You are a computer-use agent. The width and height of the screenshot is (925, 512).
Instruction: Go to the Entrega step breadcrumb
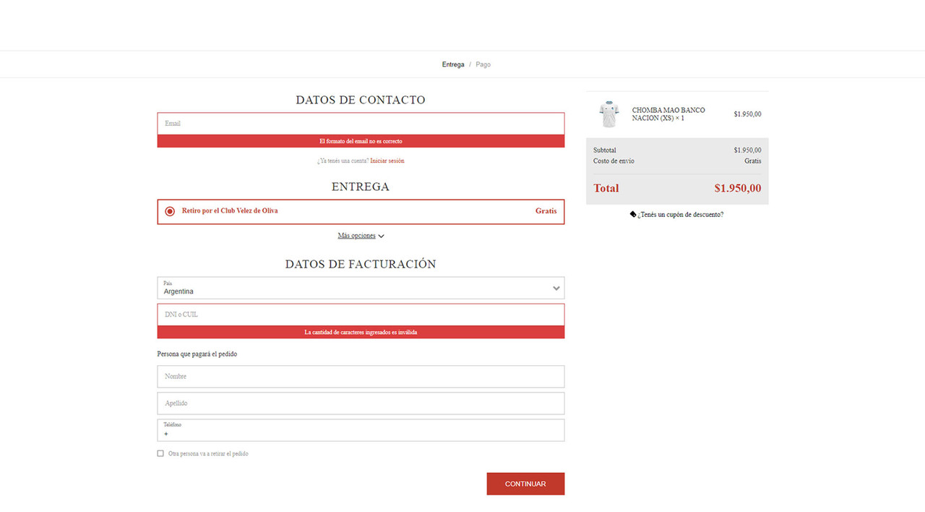click(453, 64)
